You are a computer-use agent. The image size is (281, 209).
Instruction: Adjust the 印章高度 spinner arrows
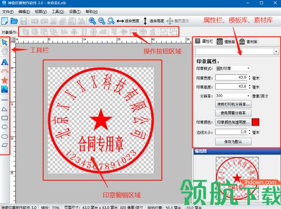click(250, 87)
